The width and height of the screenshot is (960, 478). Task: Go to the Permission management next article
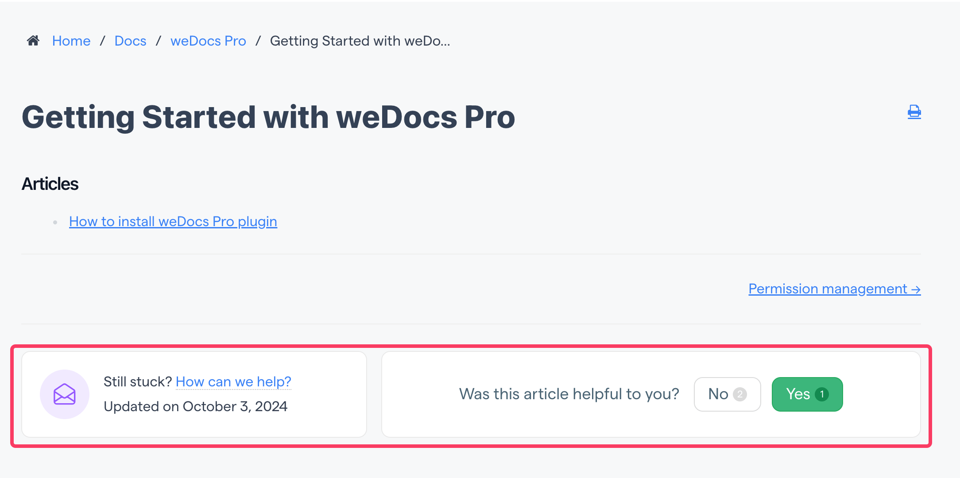click(835, 289)
